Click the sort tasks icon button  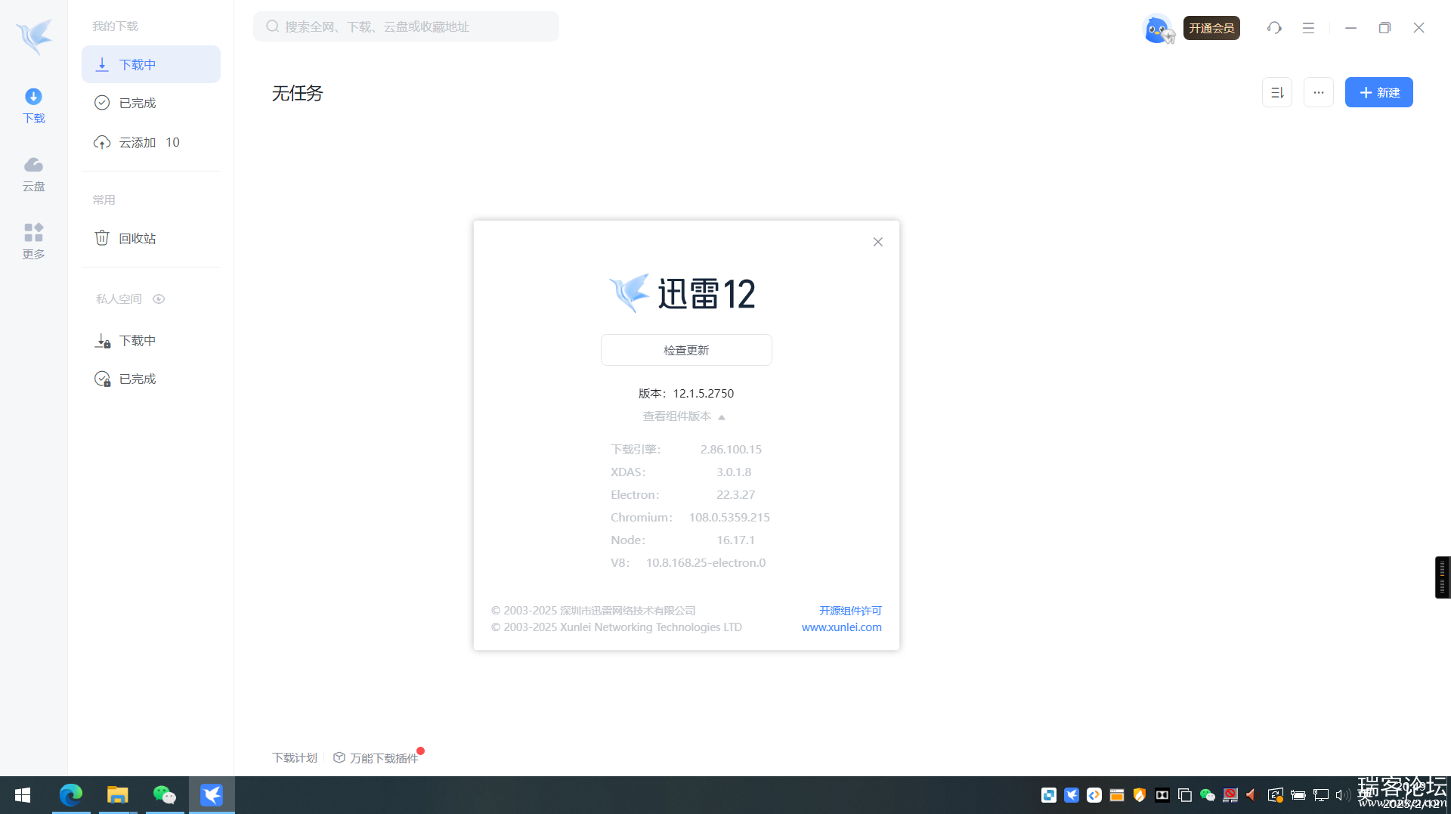pos(1276,92)
